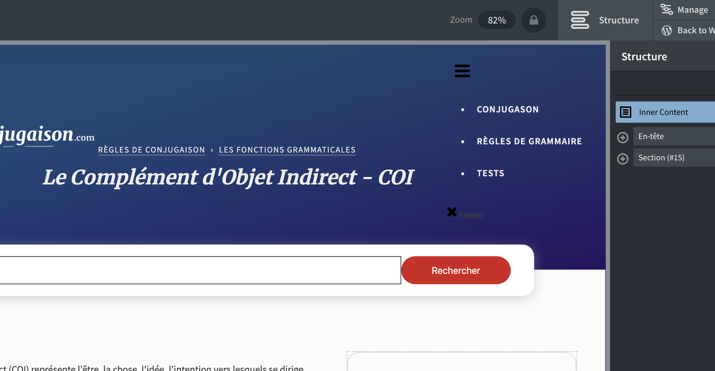Open the 82% zoom level selector
Screen dimensions: 715x371
pos(497,20)
